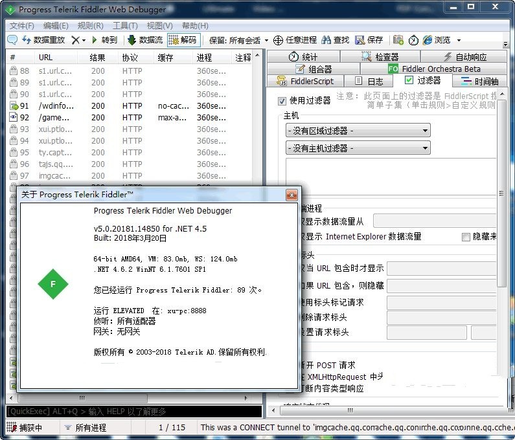Toggle the 捕获中 capturing status indicator

click(x=25, y=428)
